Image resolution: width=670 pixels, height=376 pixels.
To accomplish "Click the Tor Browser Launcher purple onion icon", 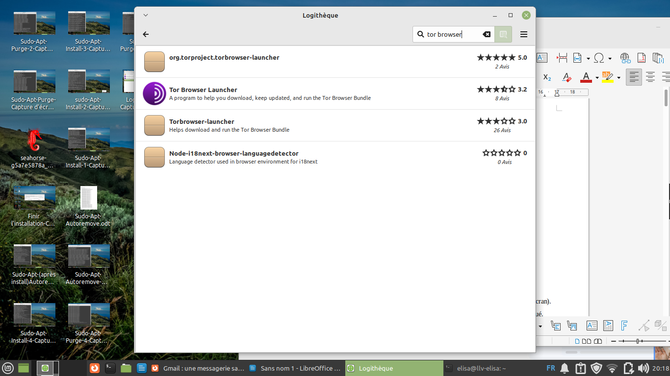I will click(x=155, y=94).
